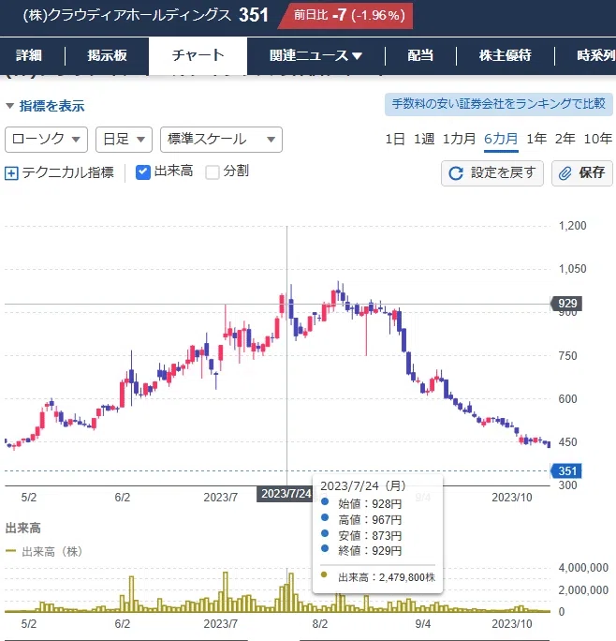Viewport: 616px width, 641px height.
Task: Click the paperclip icon in 保存
Action: tap(565, 173)
